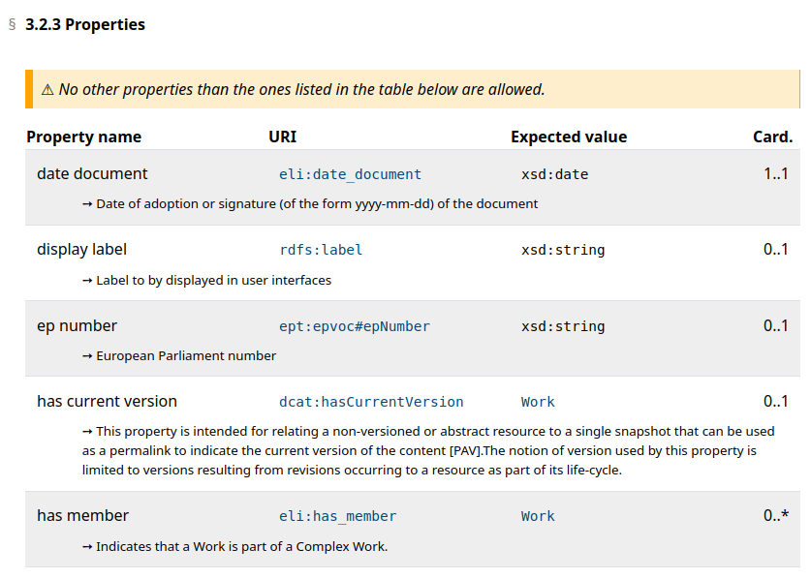
Task: Click the Property name column header
Action: (x=83, y=137)
